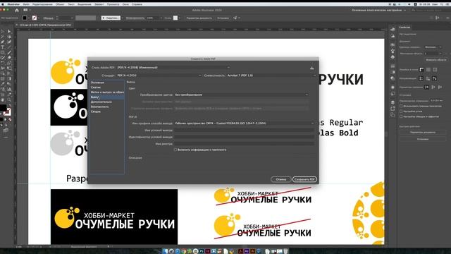
Task: Click the keyboard increment value field
Action: [x=437, y=100]
